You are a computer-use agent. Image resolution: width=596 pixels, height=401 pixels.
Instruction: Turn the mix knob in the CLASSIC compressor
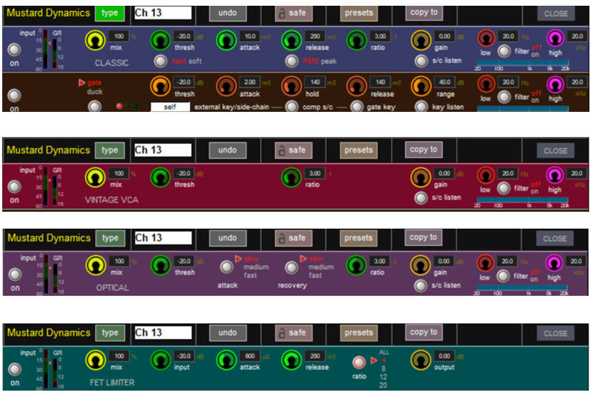(x=95, y=41)
